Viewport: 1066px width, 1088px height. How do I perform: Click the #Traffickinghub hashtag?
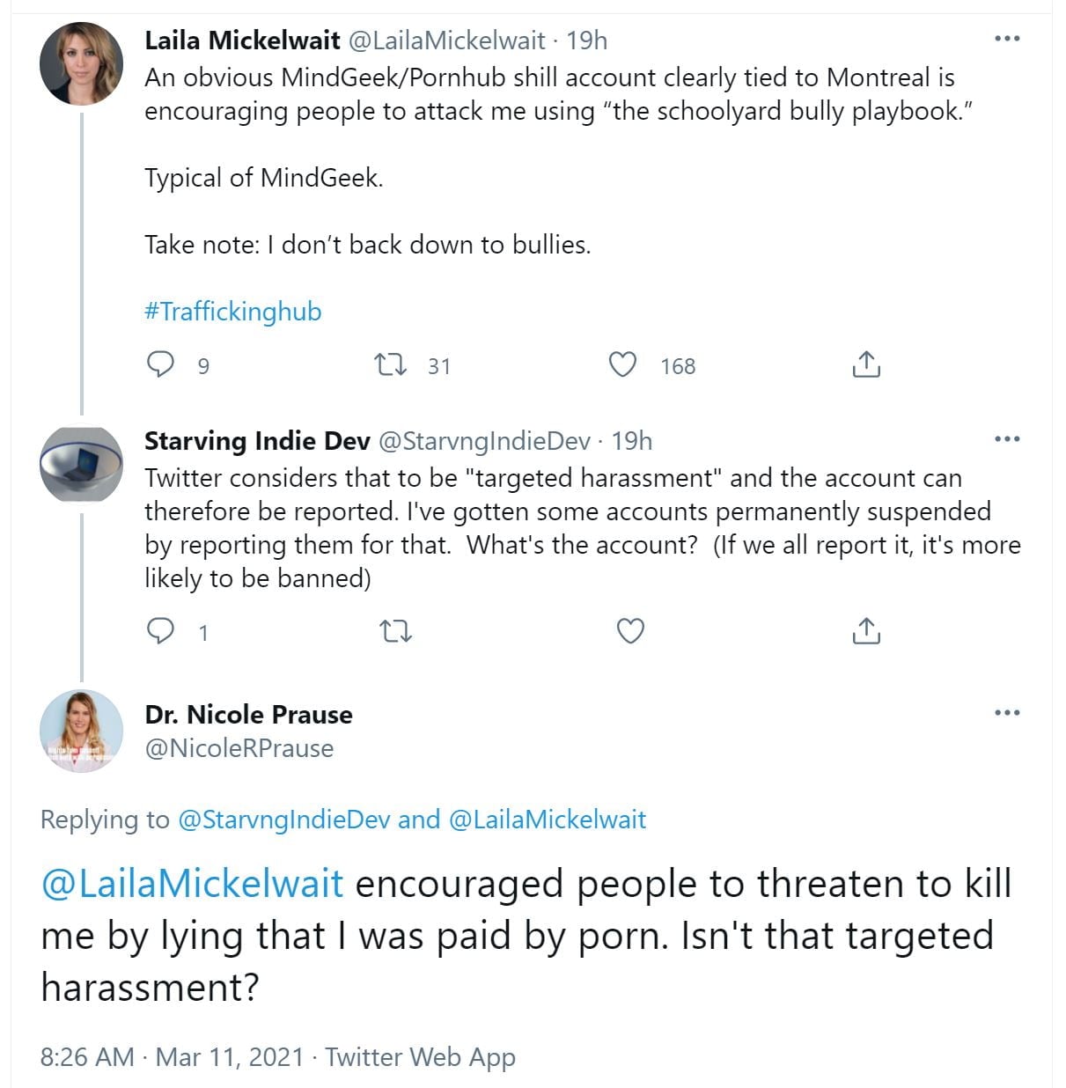point(233,312)
